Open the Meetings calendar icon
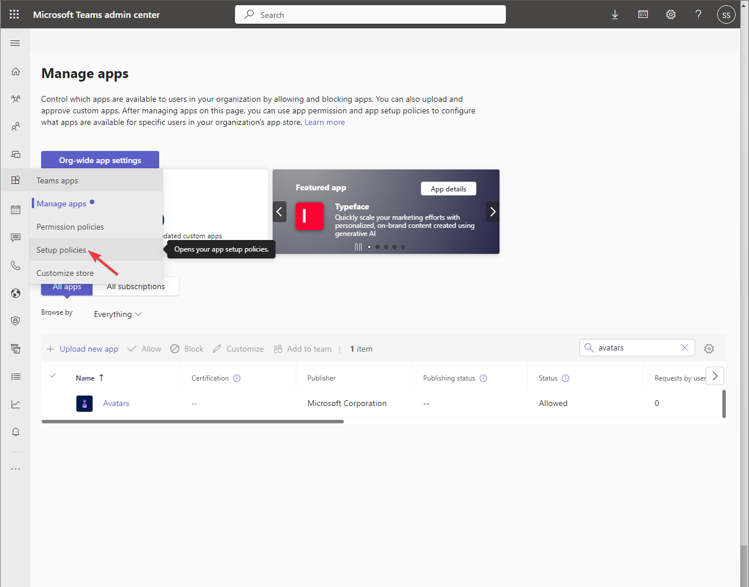The image size is (749, 587). point(16,210)
